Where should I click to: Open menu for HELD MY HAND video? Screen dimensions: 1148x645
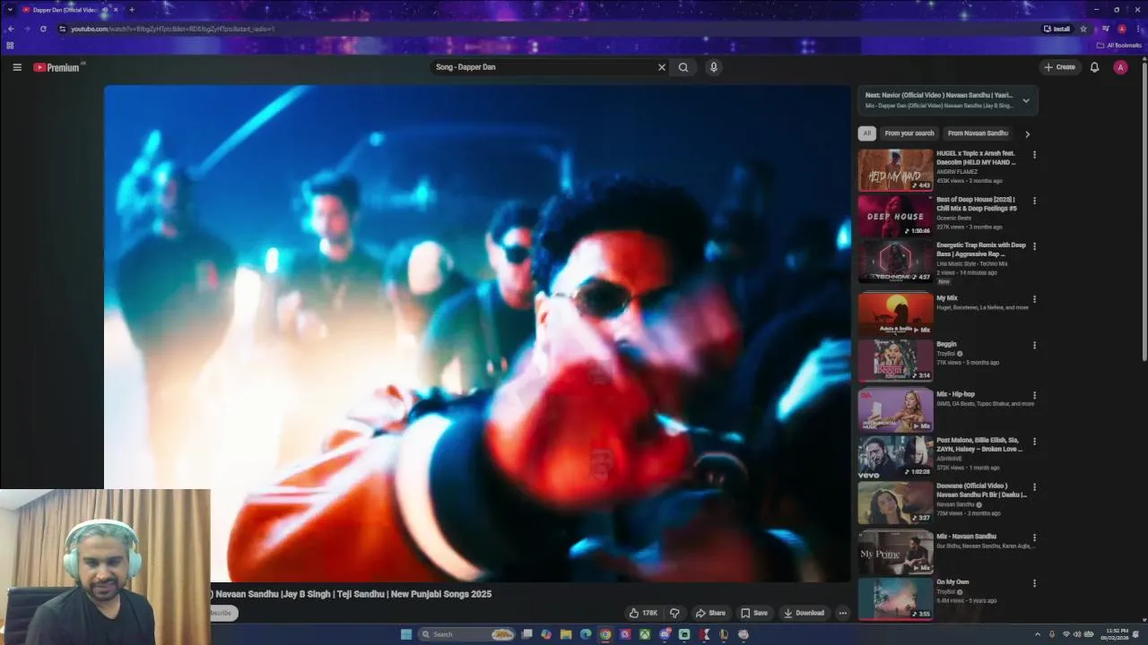(x=1034, y=155)
